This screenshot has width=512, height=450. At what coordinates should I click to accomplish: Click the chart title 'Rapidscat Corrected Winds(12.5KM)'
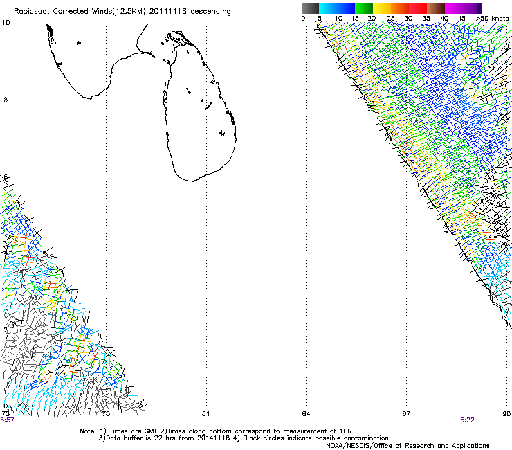pyautogui.click(x=80, y=12)
